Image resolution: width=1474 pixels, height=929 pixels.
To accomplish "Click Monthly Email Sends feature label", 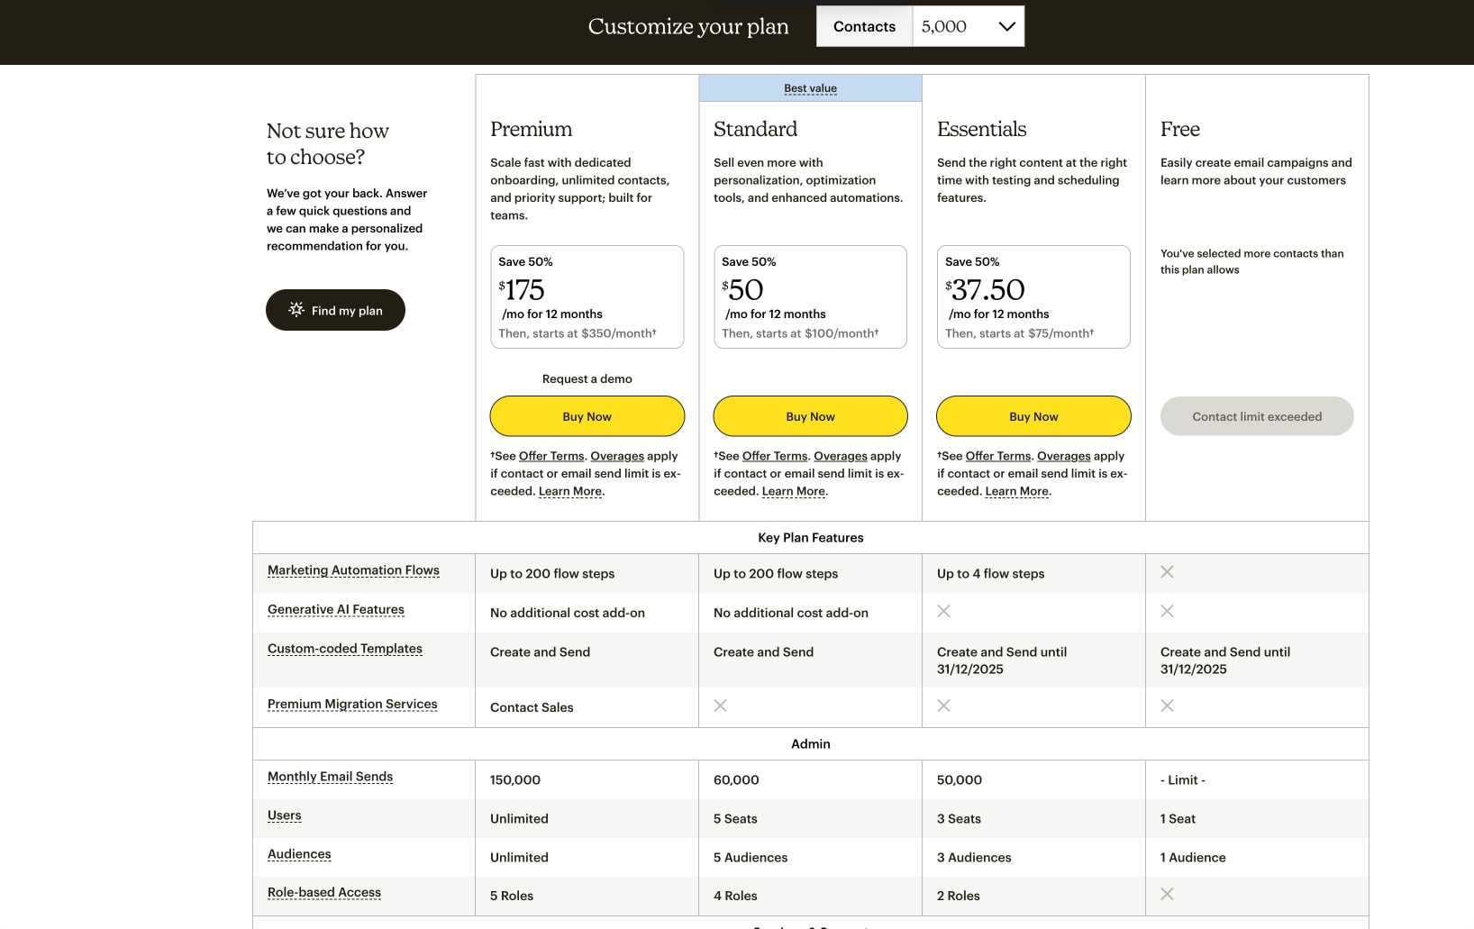I will coord(330,777).
